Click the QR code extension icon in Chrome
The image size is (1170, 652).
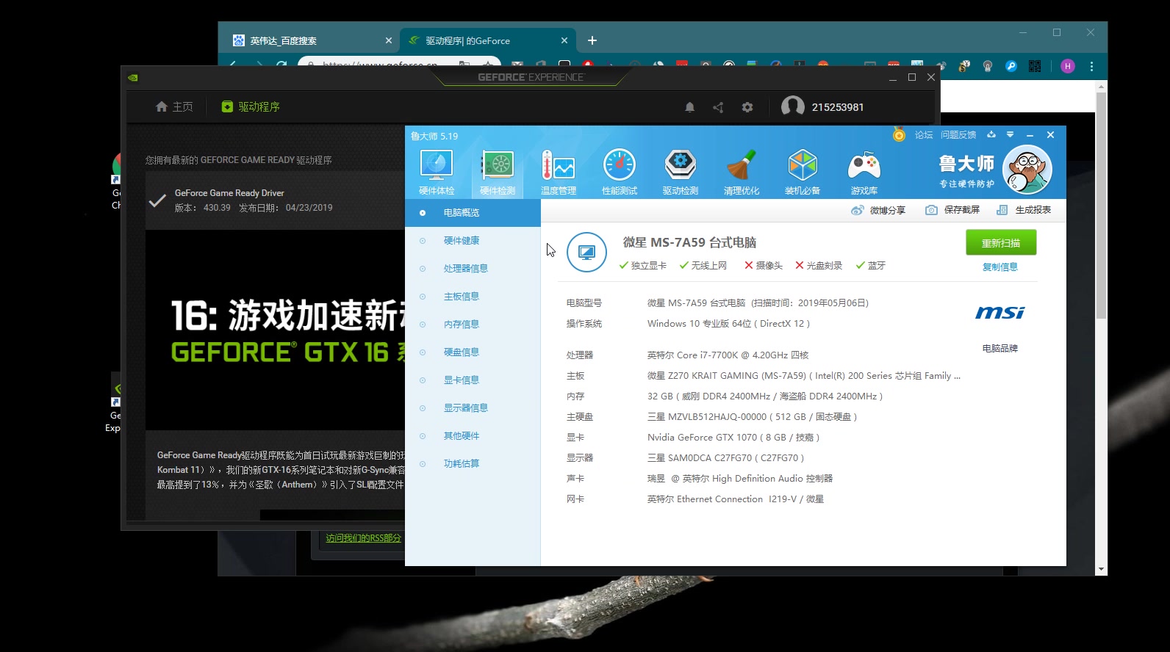tap(1035, 66)
